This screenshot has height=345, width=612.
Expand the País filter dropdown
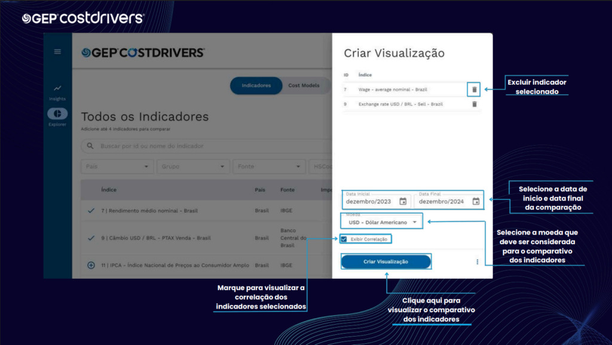(x=117, y=167)
